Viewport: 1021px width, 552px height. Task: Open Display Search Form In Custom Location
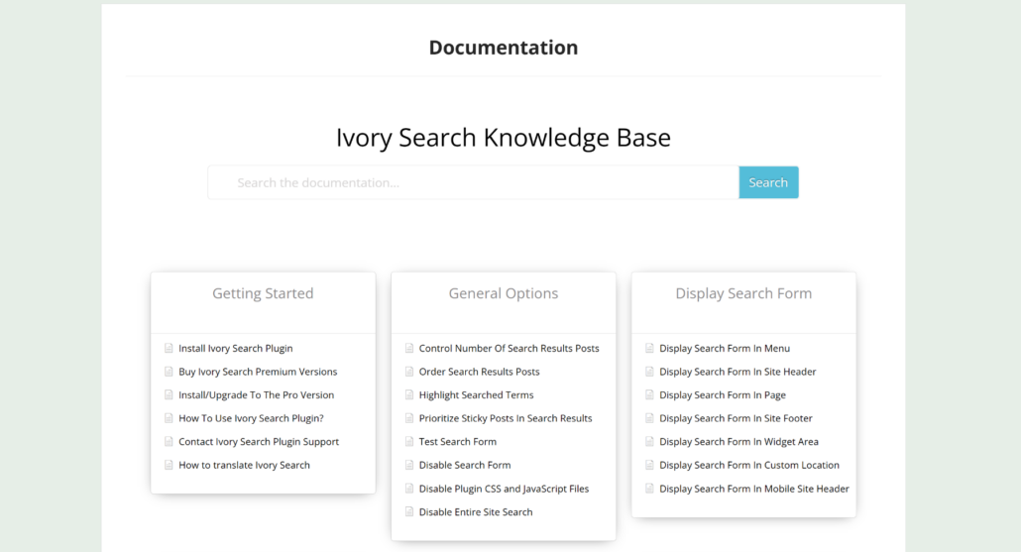coord(749,466)
